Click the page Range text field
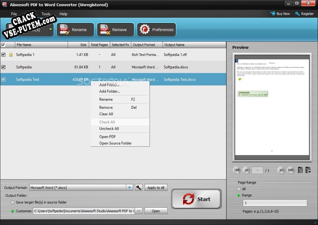 [275, 203]
